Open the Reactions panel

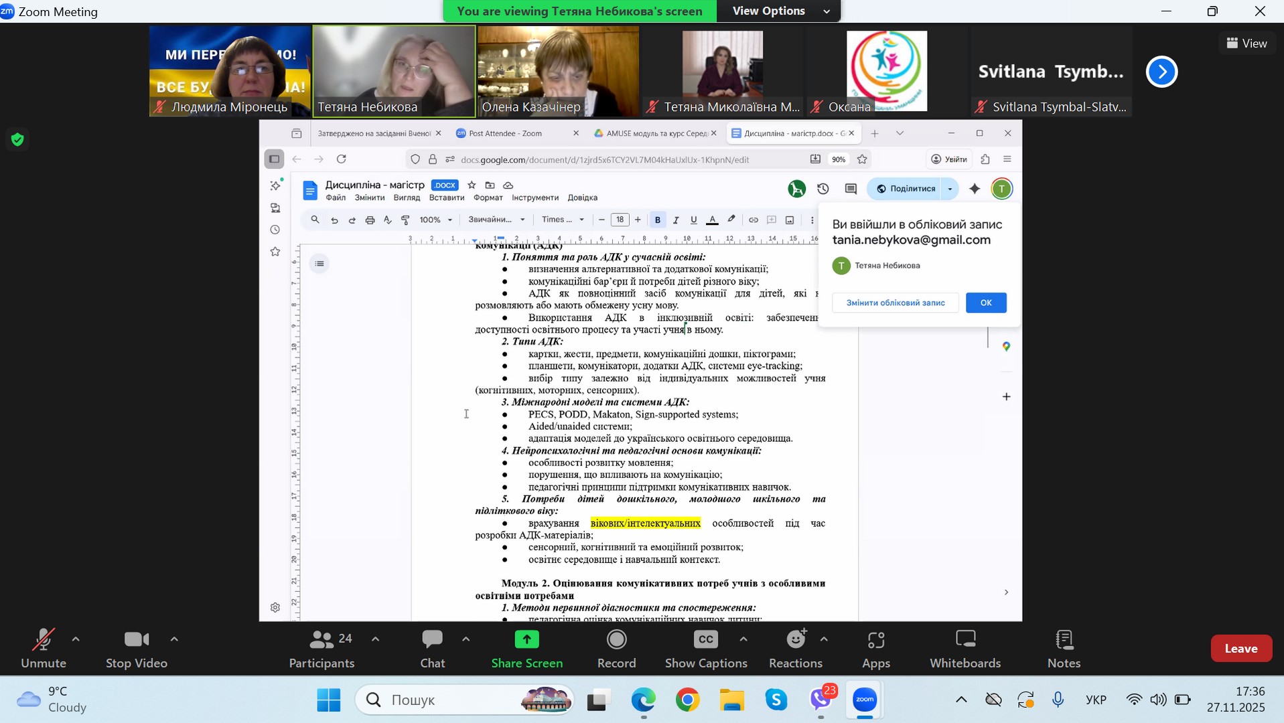(795, 648)
